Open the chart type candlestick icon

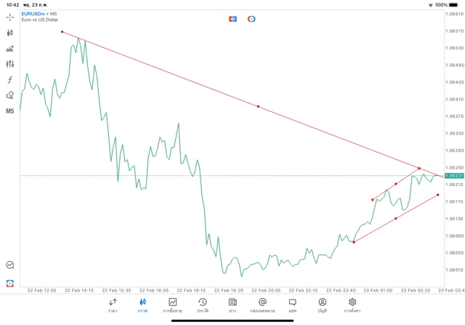click(9, 33)
